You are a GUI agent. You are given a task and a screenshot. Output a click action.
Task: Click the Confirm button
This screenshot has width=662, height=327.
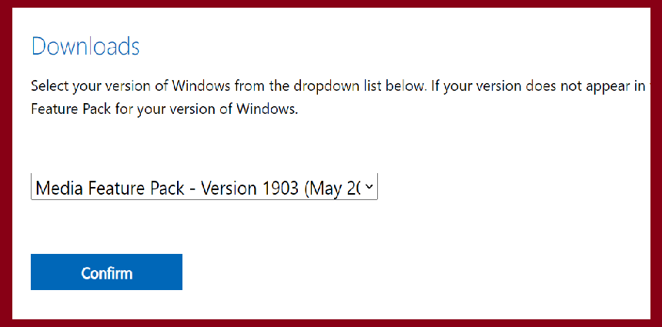[x=106, y=272]
